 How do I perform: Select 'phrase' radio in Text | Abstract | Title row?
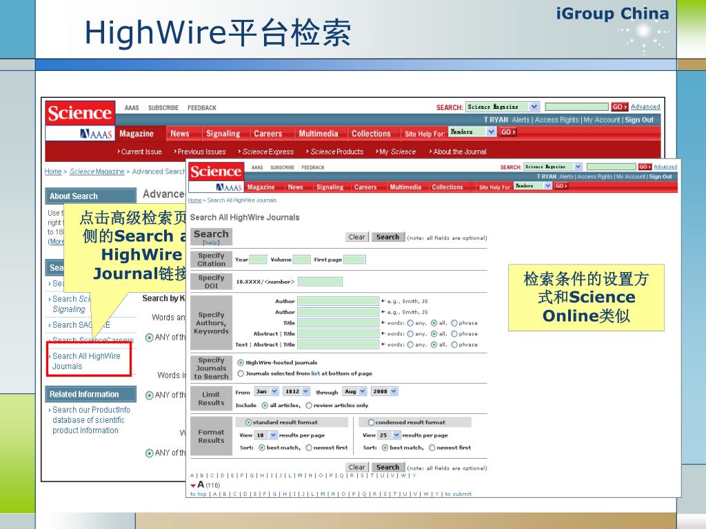click(454, 344)
